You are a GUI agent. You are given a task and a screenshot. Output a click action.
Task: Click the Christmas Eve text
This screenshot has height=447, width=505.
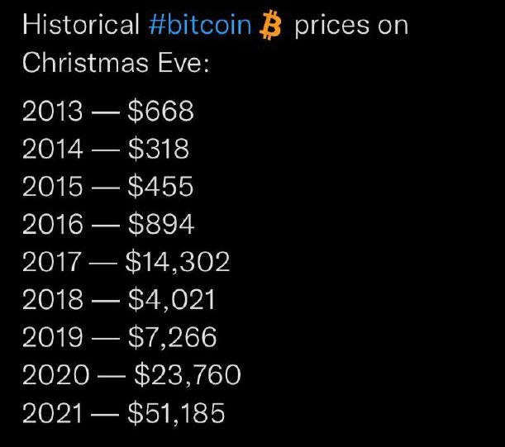(x=116, y=63)
